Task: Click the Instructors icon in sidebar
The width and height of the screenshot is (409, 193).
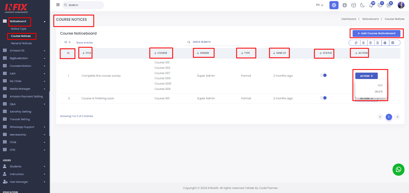Action: click(x=5, y=174)
